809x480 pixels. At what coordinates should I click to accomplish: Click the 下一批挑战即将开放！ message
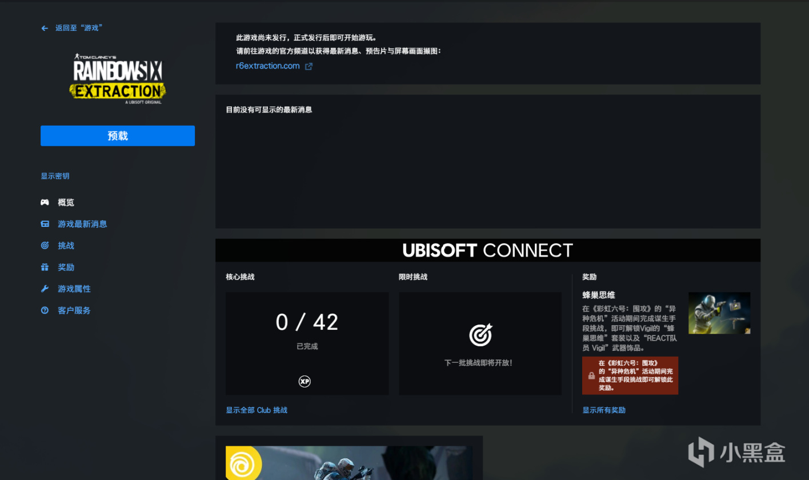tap(479, 363)
